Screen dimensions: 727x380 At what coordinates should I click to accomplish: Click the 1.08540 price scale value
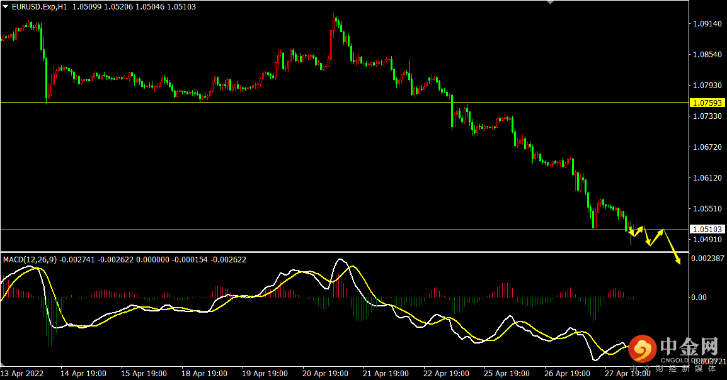pos(707,55)
